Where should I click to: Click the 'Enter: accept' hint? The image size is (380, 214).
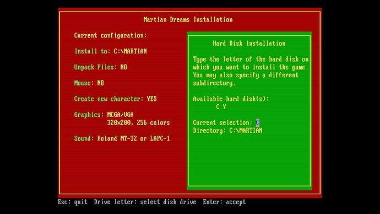click(x=224, y=202)
